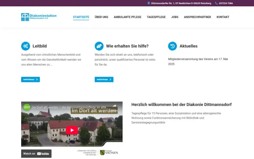This screenshot has width=254, height=159.
Task: Click the Leitbild heading
Action: click(40, 46)
